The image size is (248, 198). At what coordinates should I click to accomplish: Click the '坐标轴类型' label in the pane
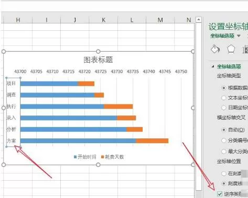tap(229, 76)
